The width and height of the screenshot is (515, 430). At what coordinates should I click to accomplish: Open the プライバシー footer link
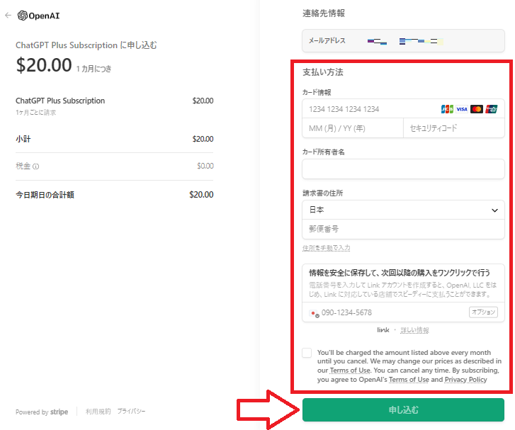click(x=131, y=412)
